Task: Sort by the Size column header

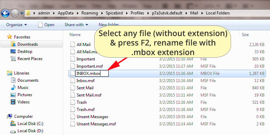Action: (x=245, y=35)
